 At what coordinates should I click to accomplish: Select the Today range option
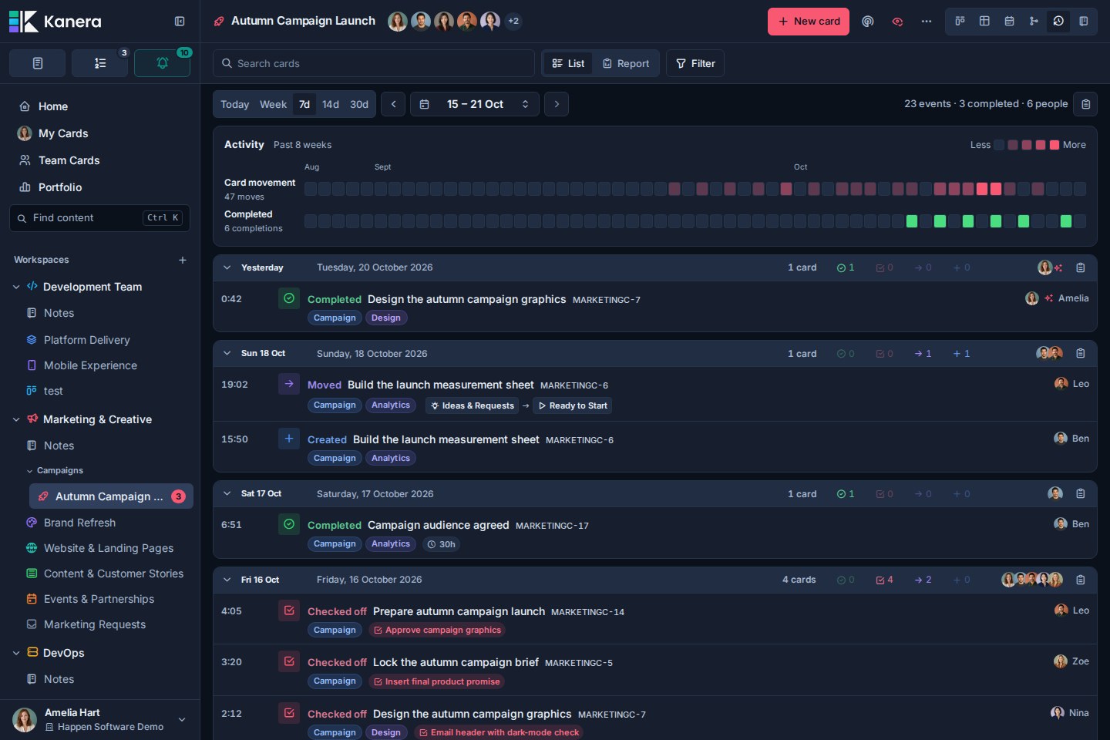tap(234, 104)
